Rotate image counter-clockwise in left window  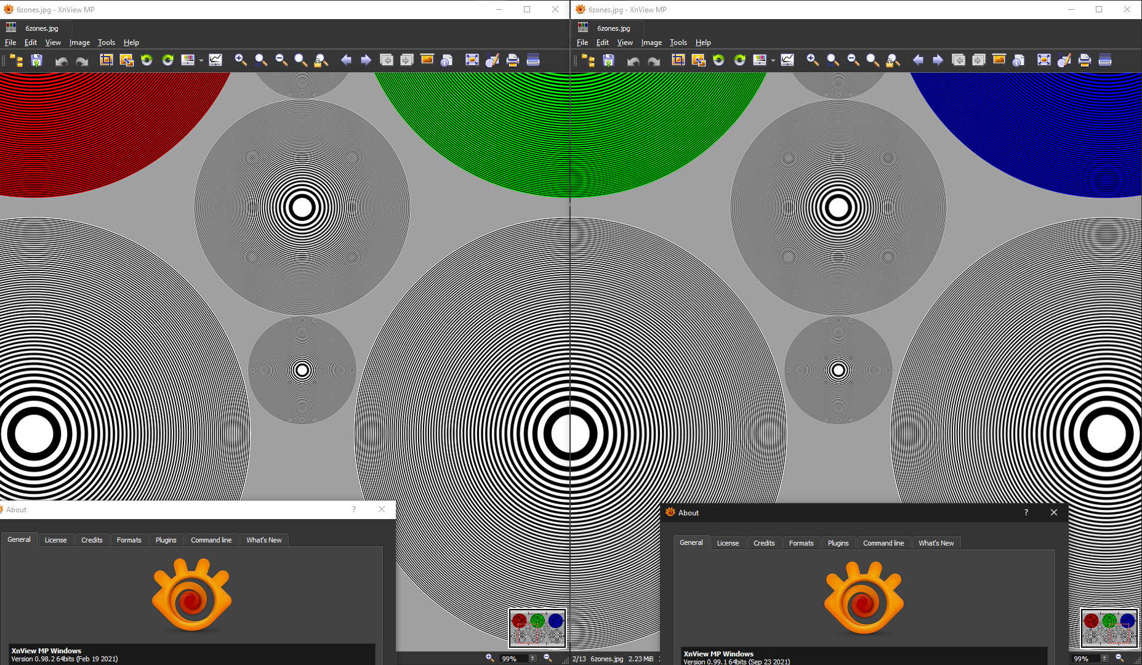click(x=147, y=60)
